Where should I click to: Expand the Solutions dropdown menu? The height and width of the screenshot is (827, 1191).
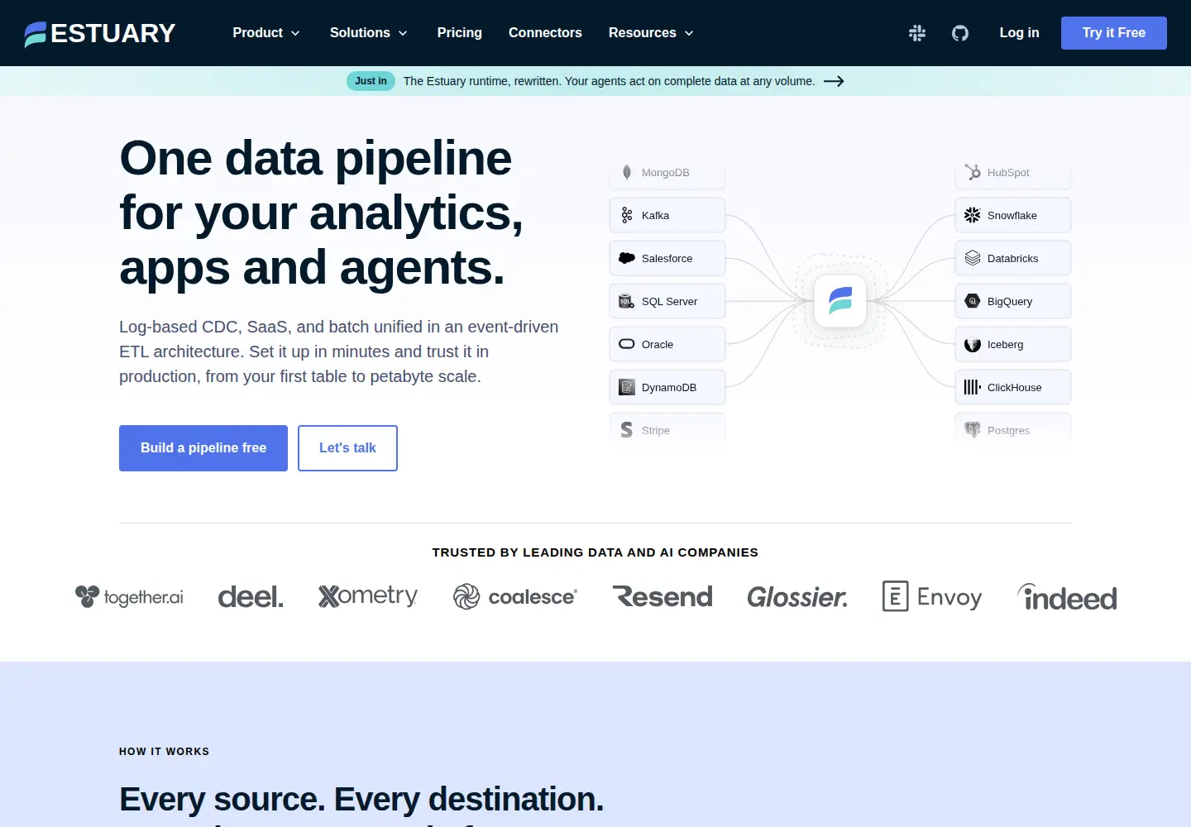[x=369, y=33]
